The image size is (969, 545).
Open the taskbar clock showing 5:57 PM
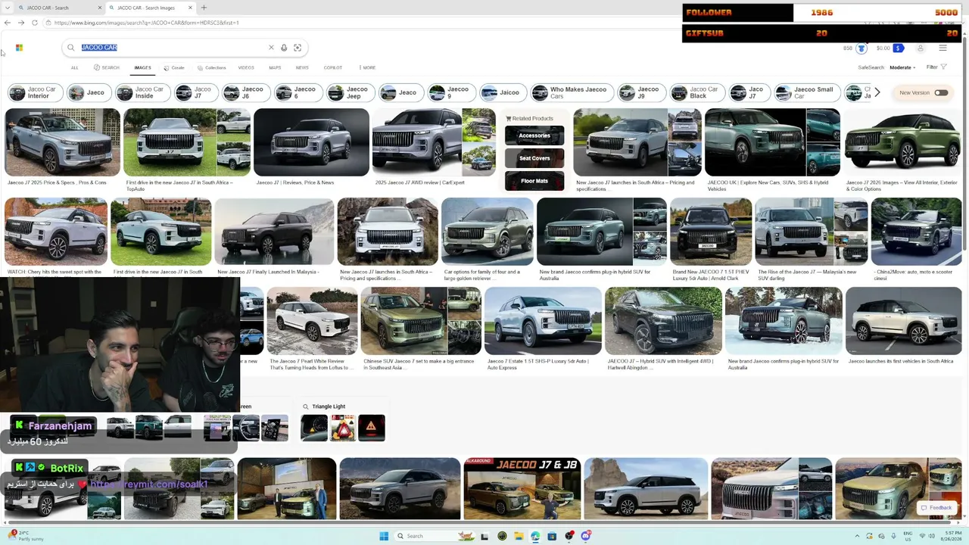coord(953,536)
